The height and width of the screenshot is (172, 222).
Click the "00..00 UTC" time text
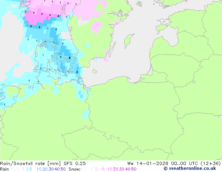184,164
